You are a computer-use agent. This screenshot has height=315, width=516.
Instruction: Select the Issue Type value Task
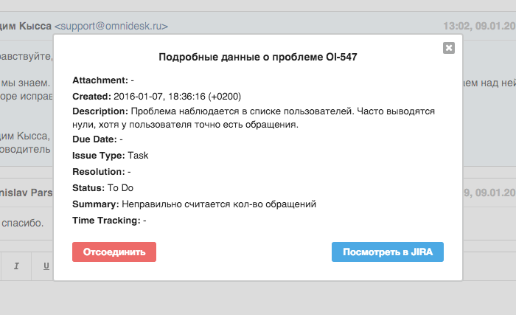(x=138, y=155)
